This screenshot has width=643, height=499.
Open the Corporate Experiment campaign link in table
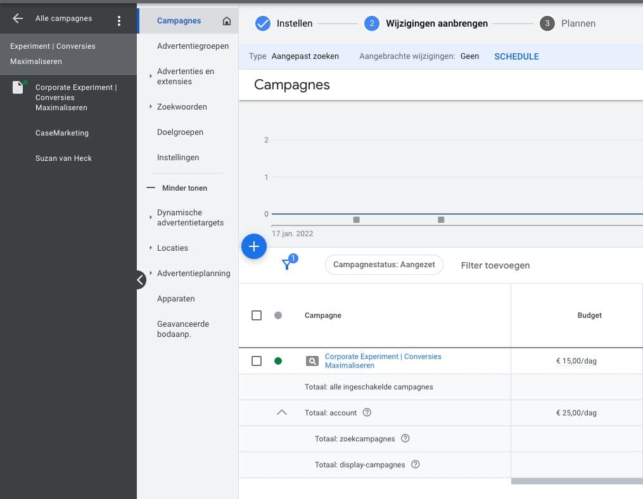pos(383,361)
